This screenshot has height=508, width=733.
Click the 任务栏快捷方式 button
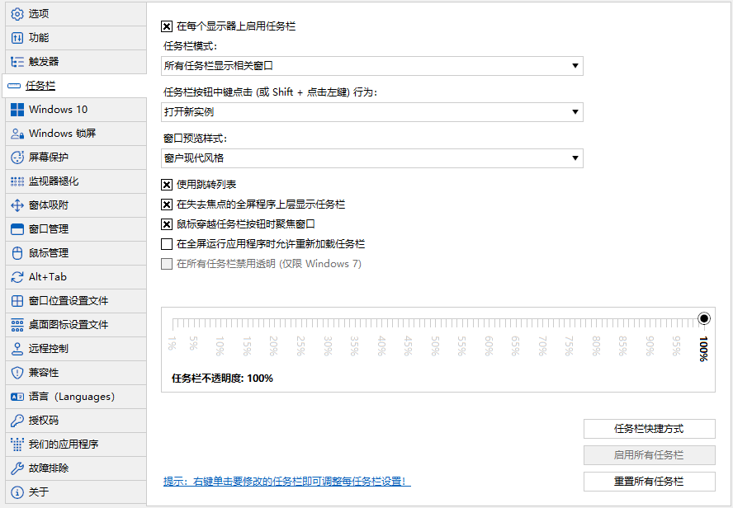649,429
